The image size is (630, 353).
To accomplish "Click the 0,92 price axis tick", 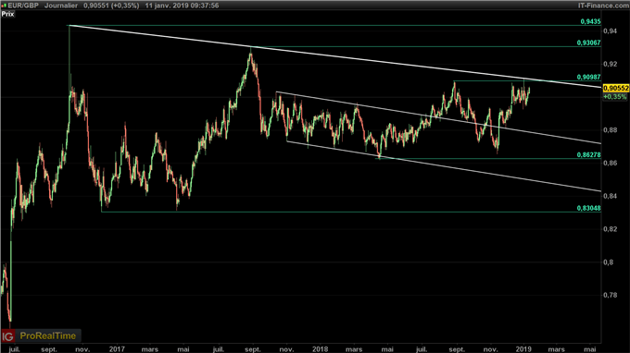I will (610, 64).
